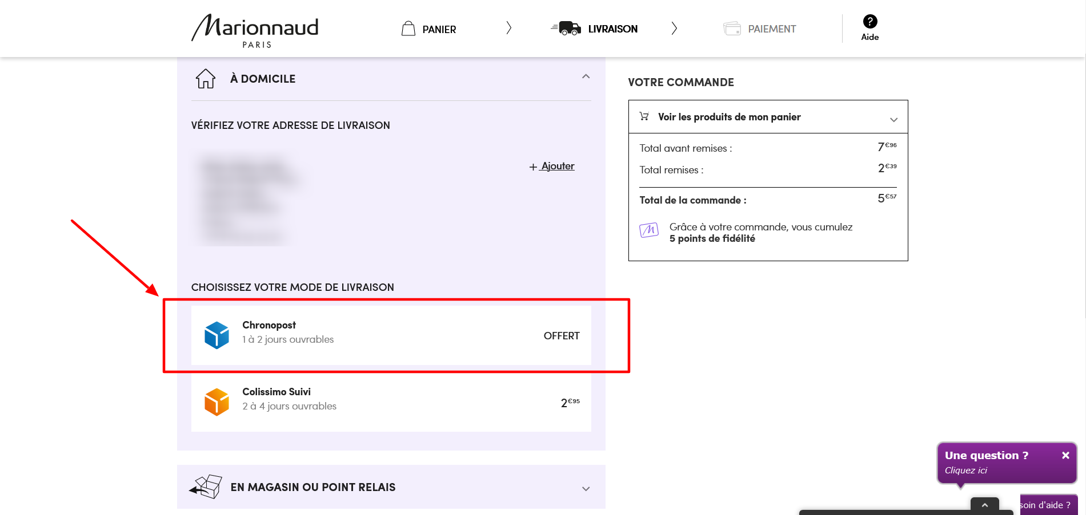The height and width of the screenshot is (515, 1086).
Task: Expand En Magasin ou Point Relais section
Action: coord(586,488)
